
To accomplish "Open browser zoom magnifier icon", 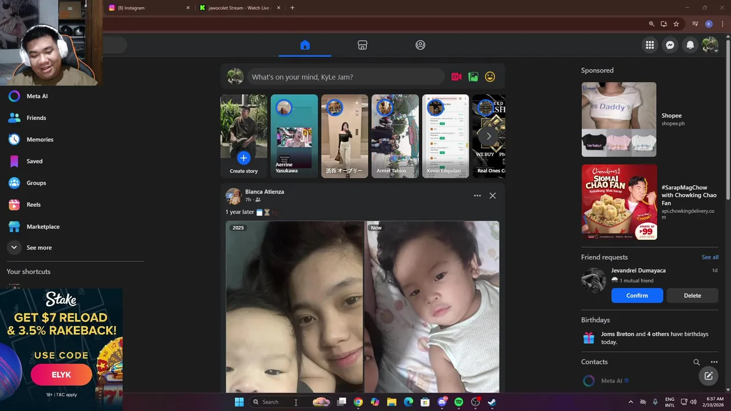I will click(x=652, y=24).
